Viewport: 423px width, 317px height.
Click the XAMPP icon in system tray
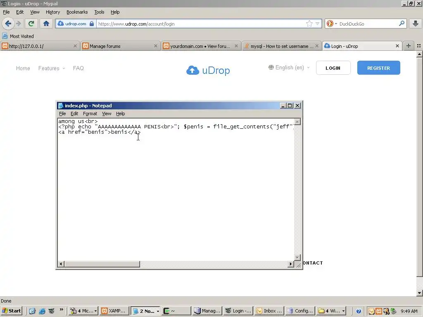tap(379, 311)
